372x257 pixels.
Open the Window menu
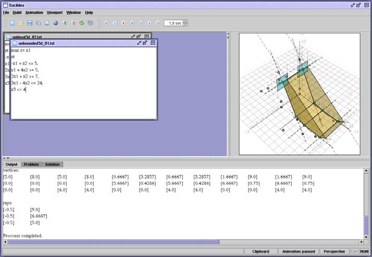click(x=73, y=13)
